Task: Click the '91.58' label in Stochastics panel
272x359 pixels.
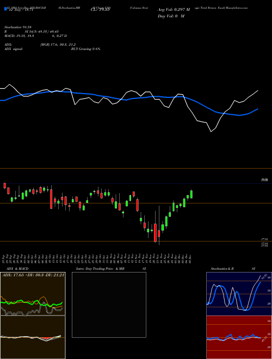Action: (264, 275)
